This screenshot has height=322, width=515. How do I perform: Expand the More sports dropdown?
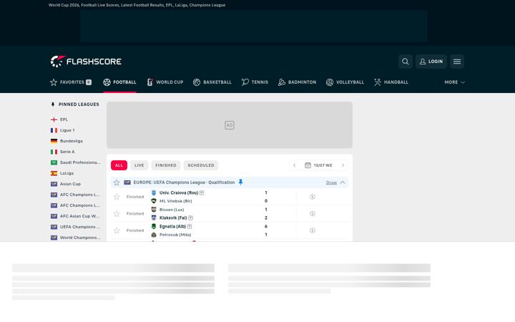pos(455,82)
